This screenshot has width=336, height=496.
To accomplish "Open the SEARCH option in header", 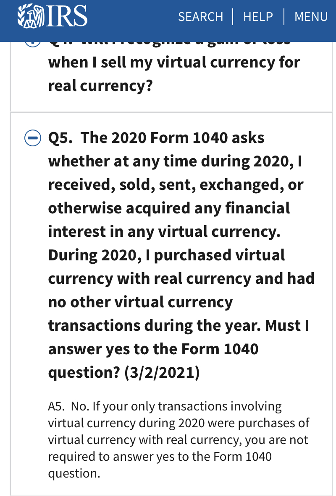I will click(x=201, y=17).
